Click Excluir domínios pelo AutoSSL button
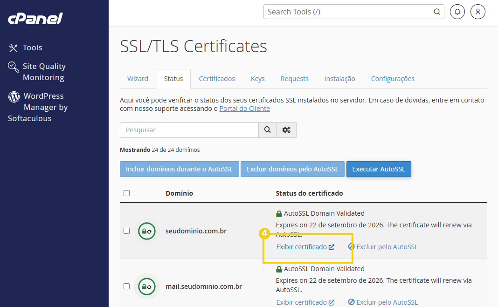 (x=292, y=169)
